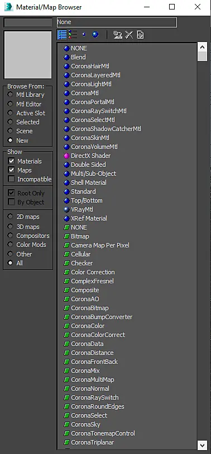
Task: Filter by Color Mods
Action: [11, 245]
